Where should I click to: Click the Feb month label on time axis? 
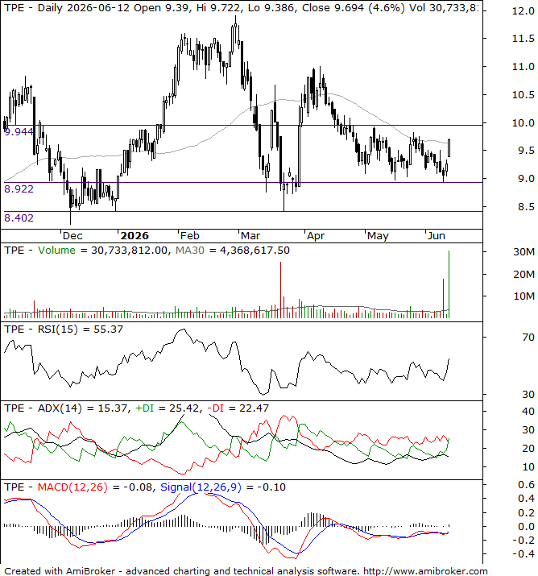189,235
